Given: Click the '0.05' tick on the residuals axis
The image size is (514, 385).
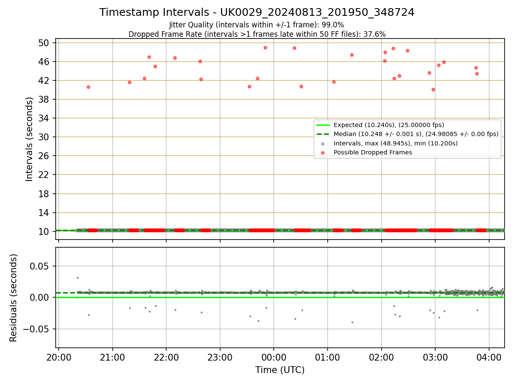Looking at the screenshot, I should tap(40, 266).
